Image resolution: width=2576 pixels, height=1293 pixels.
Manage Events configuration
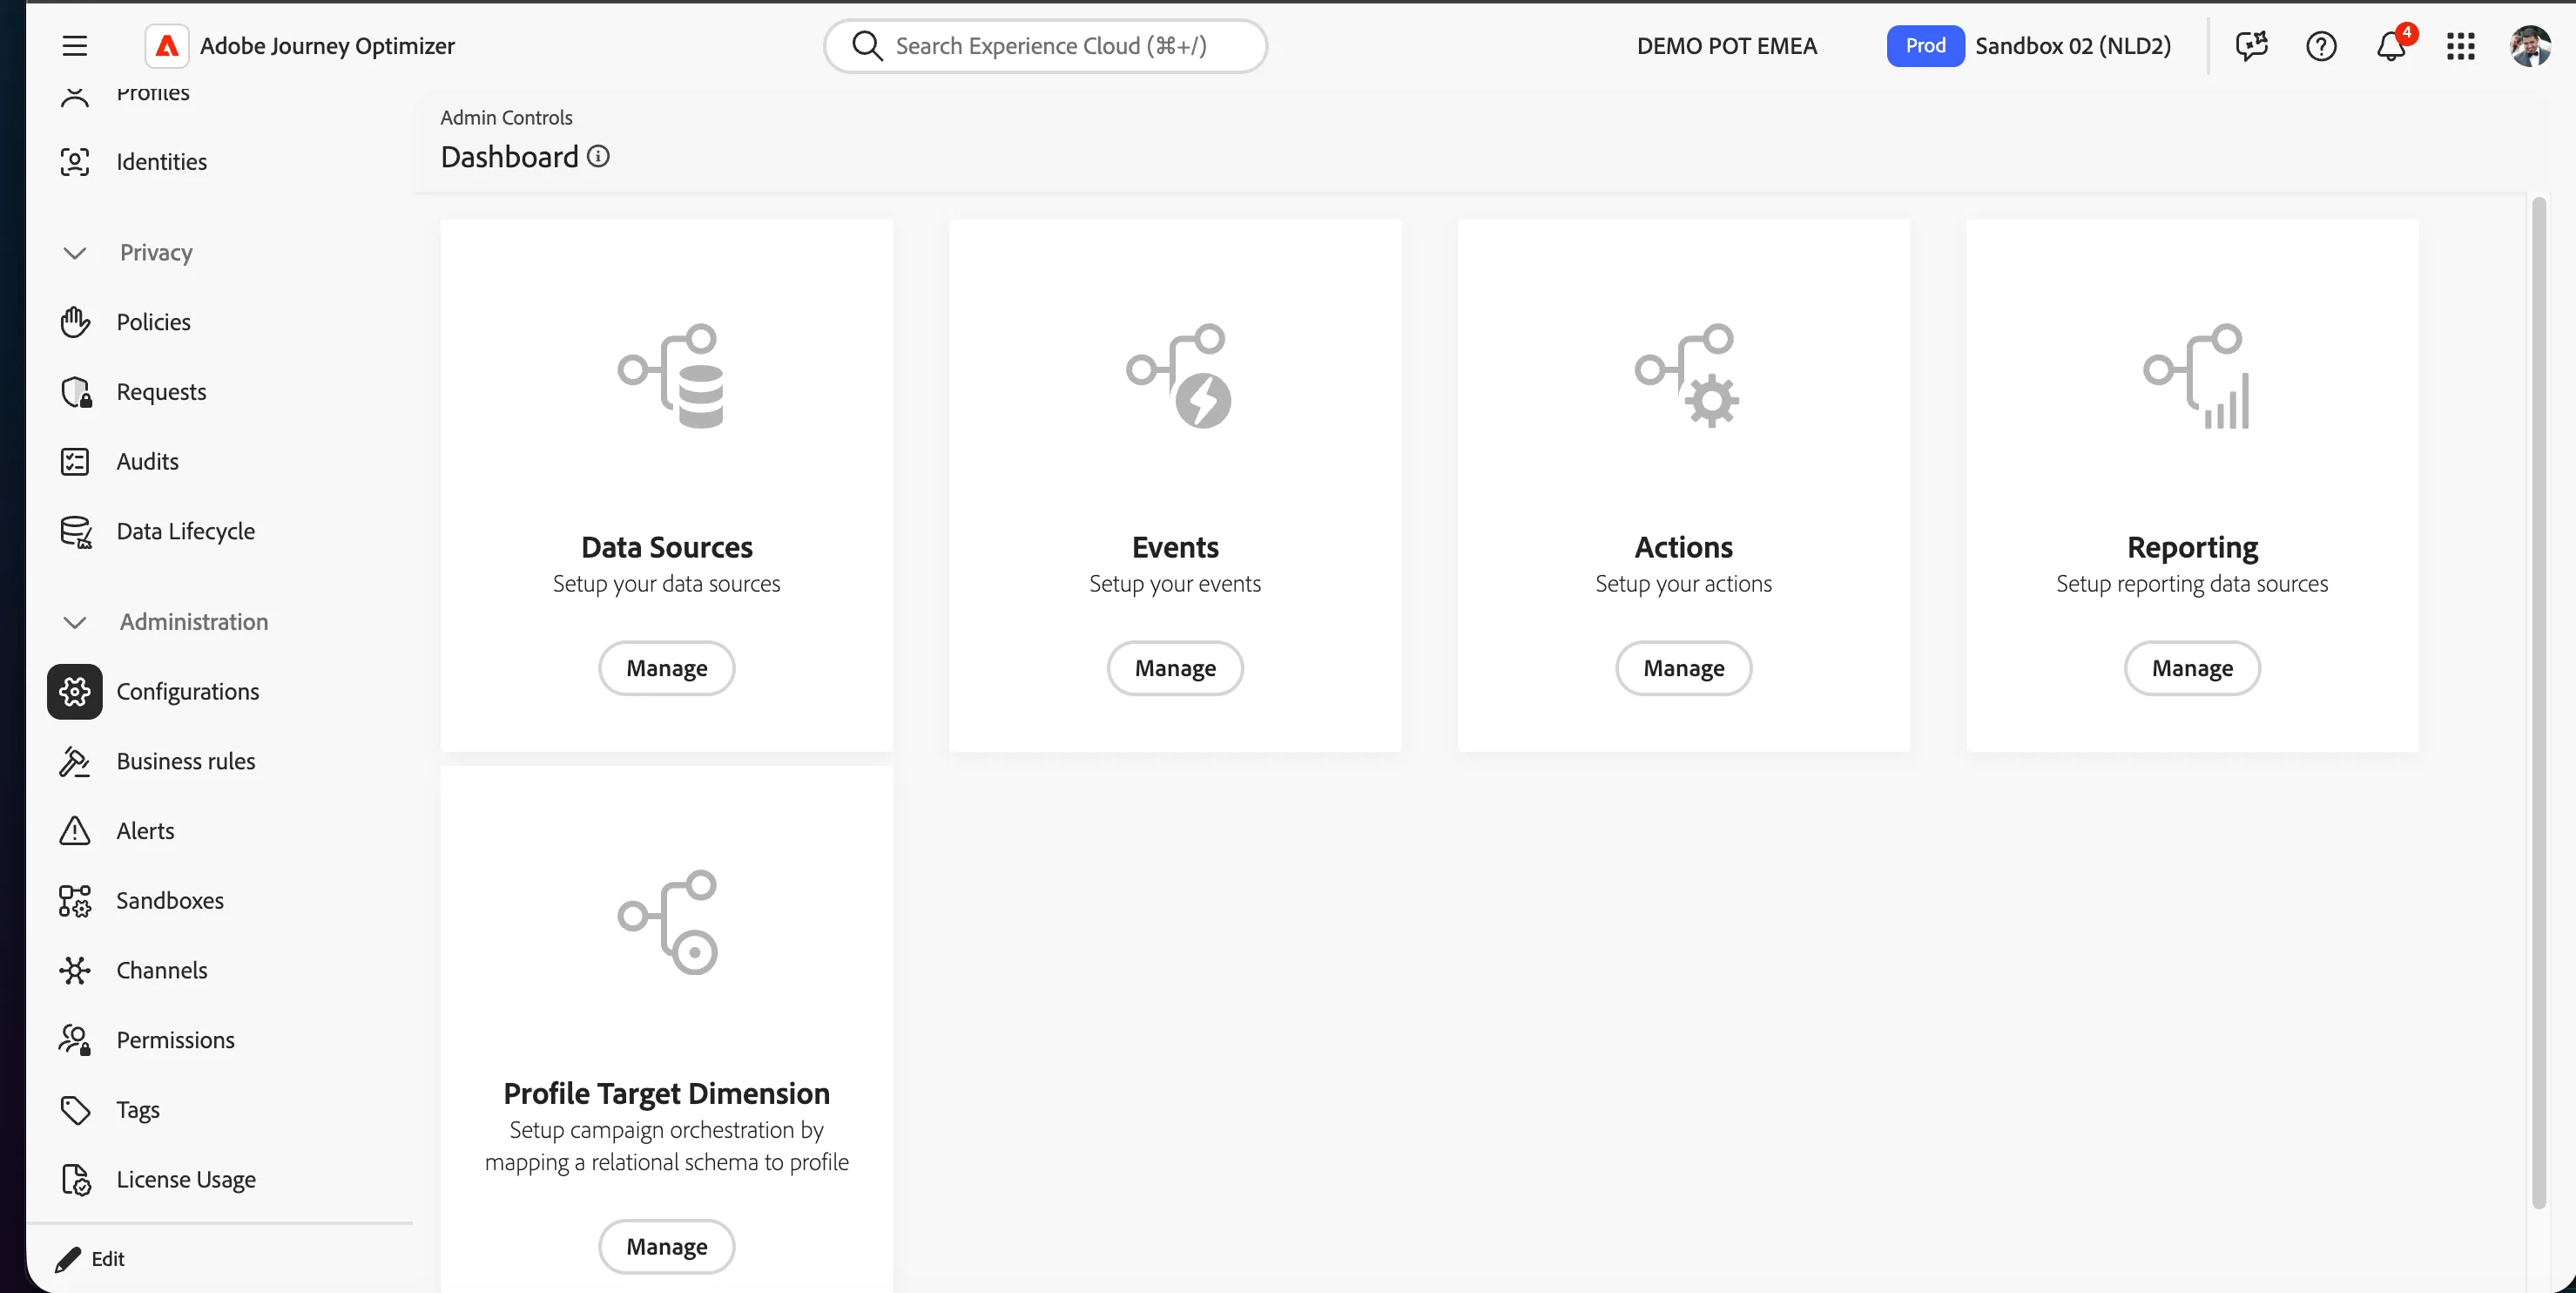coord(1175,668)
